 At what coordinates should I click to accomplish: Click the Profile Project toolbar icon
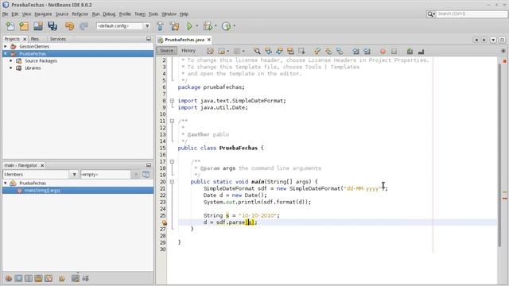[226, 26]
